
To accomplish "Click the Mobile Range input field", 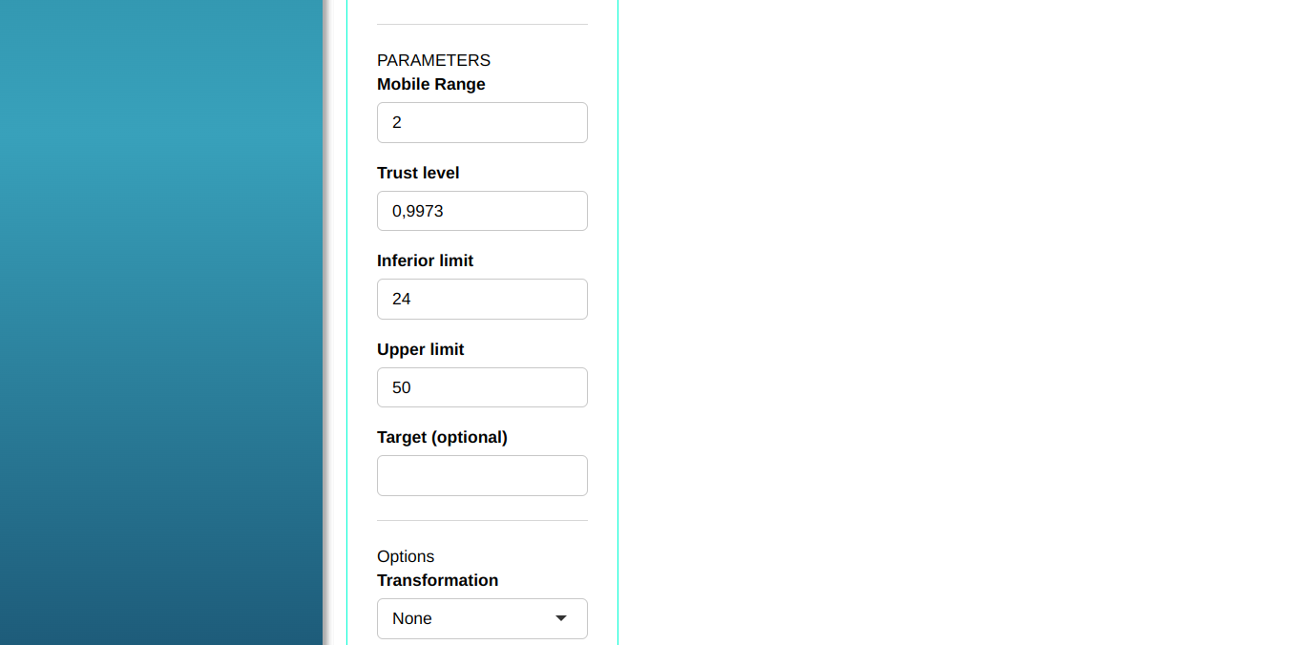I will (482, 123).
